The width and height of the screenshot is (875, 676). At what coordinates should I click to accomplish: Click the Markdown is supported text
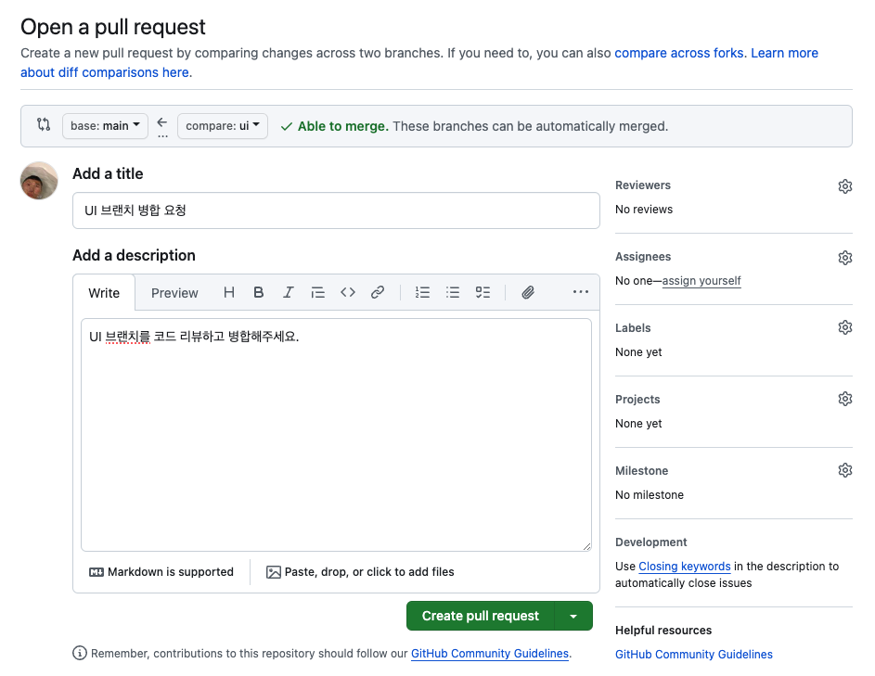(170, 572)
